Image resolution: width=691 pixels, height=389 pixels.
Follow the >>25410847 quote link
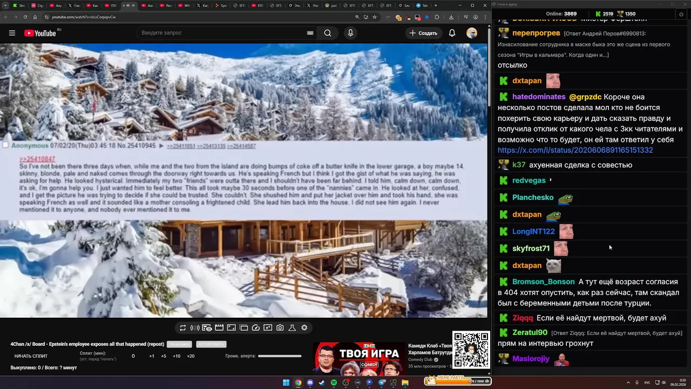coord(37,159)
